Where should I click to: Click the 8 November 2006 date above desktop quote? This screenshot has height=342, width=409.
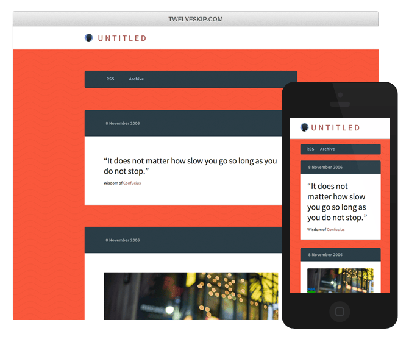123,123
